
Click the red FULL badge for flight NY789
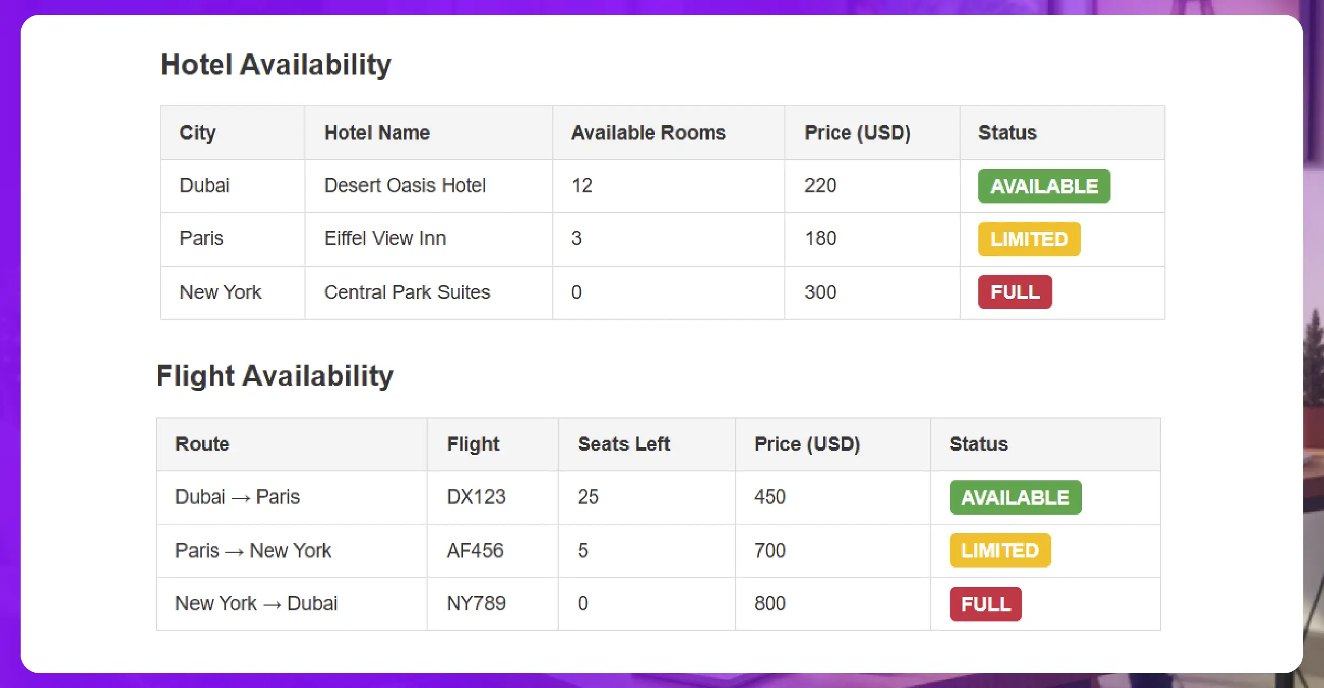coord(985,603)
